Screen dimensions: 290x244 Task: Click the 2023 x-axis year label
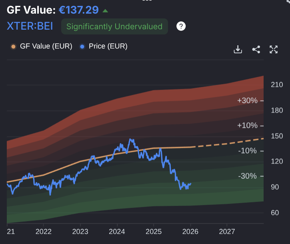pos(80,231)
